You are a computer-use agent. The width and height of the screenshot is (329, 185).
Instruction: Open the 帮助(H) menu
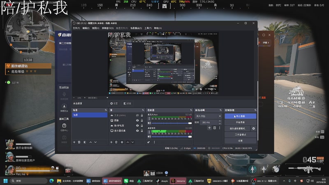[158, 28]
